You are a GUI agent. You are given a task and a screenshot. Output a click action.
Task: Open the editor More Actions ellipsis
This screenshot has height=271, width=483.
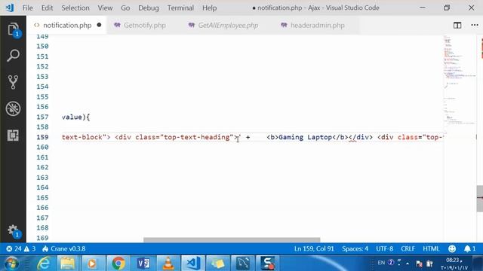coord(475,25)
